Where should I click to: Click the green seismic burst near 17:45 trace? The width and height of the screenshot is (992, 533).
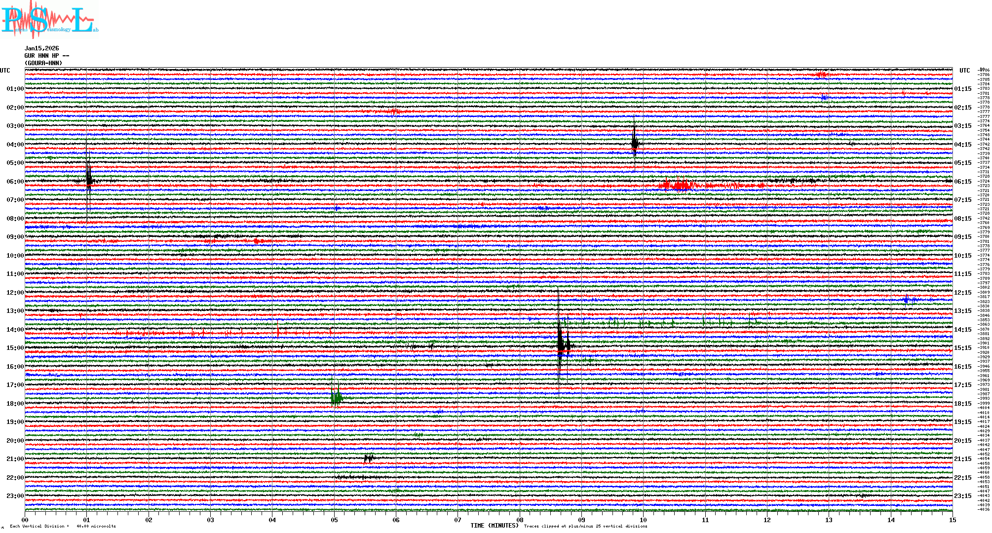pyautogui.click(x=337, y=397)
